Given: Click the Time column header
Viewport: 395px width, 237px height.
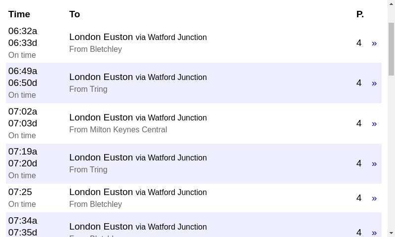Looking at the screenshot, I should click(19, 14).
